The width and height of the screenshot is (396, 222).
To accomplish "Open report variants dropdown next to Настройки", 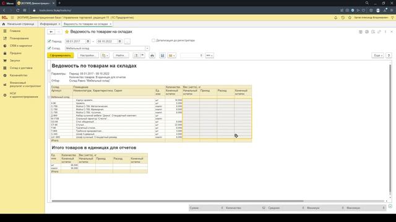I will coord(105,55).
